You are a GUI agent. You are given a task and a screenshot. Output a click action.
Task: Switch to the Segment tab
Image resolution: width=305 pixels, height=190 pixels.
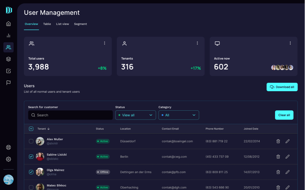click(80, 24)
